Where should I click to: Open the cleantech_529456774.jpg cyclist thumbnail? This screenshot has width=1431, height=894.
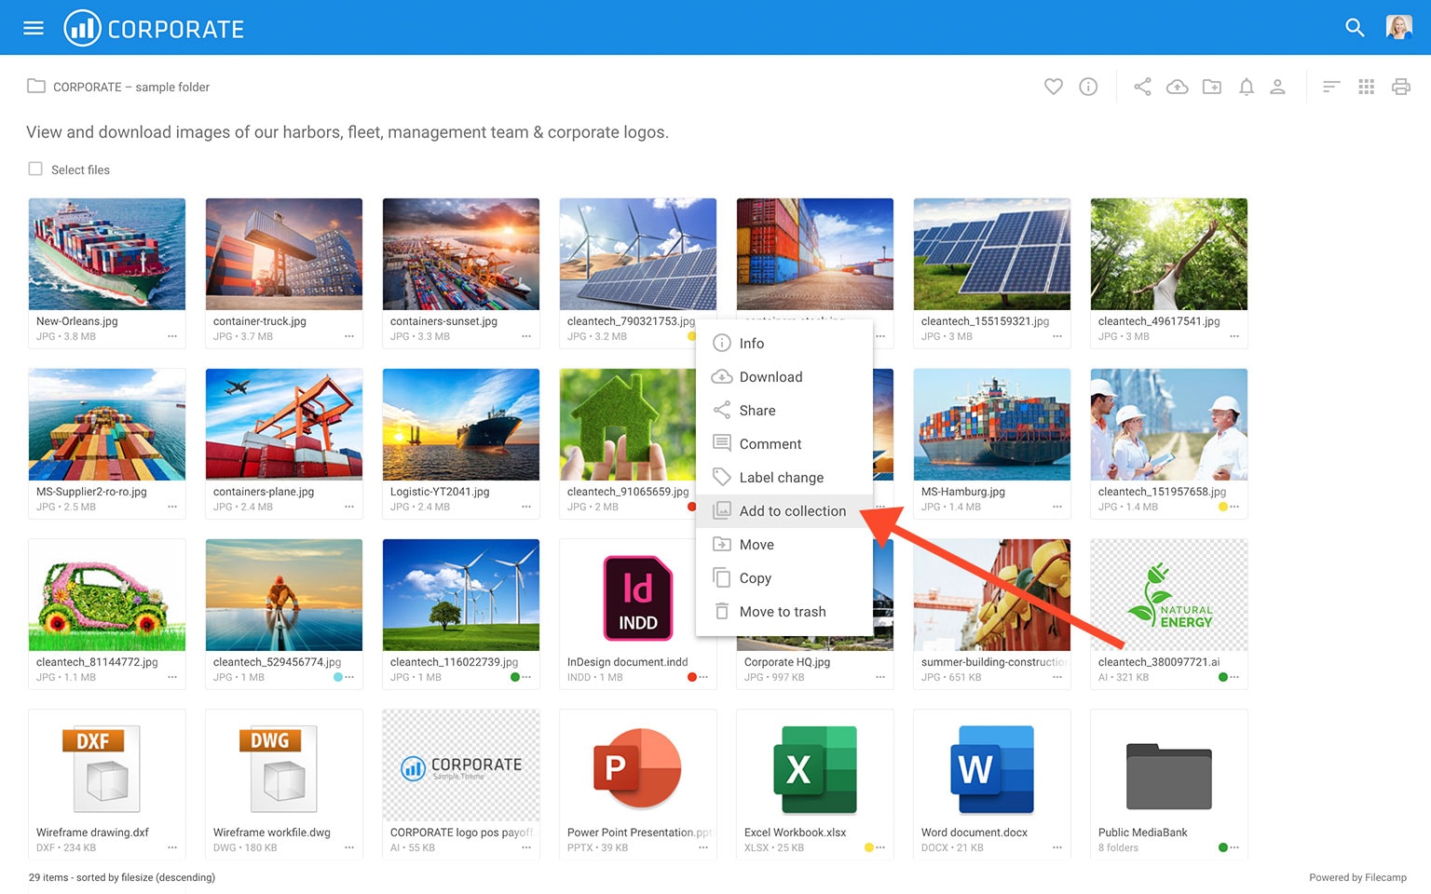click(x=284, y=595)
